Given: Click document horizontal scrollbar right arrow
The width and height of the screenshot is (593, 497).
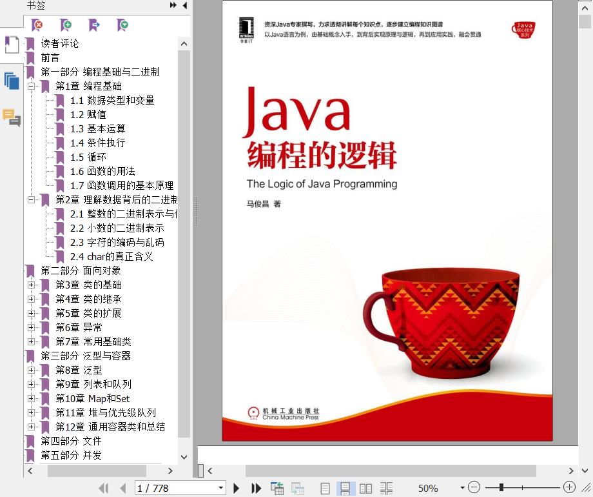Looking at the screenshot, I should pyautogui.click(x=571, y=471).
